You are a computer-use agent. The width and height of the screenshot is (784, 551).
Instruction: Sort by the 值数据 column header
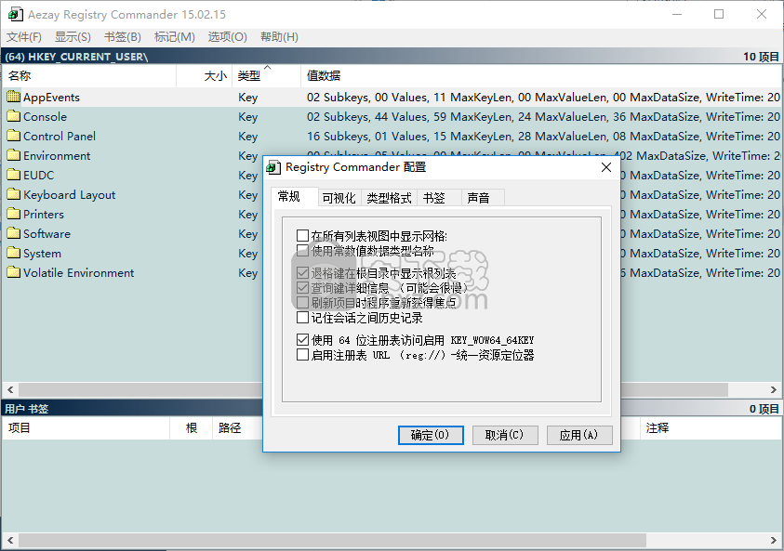click(x=541, y=76)
